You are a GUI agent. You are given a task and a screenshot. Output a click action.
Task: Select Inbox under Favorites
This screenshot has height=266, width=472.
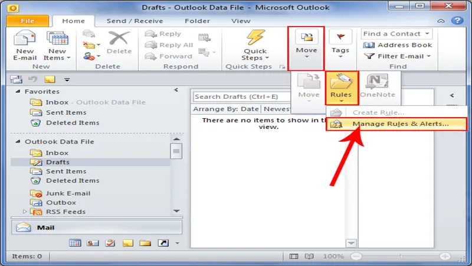coord(57,102)
